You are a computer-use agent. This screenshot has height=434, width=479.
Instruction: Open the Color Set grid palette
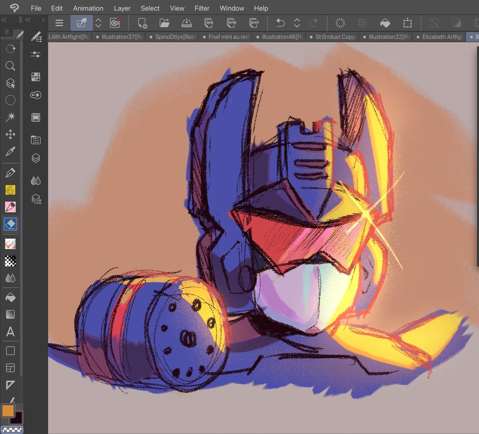36,77
